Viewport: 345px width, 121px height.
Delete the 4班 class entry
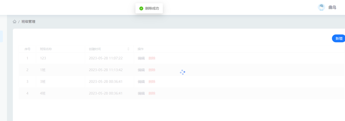[x=152, y=93]
